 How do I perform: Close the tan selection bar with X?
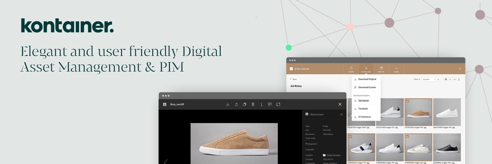pos(460,69)
